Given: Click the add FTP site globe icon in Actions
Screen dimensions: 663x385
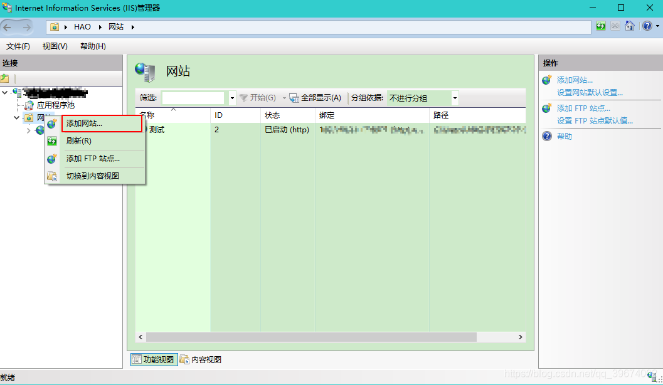Looking at the screenshot, I should 547,108.
